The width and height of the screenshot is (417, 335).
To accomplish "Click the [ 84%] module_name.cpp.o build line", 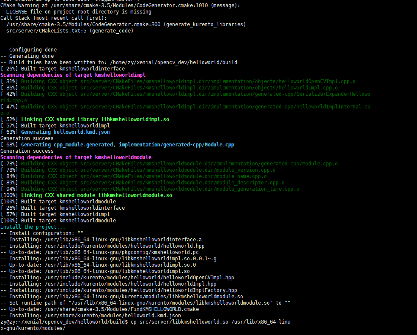I will pos(134,176).
